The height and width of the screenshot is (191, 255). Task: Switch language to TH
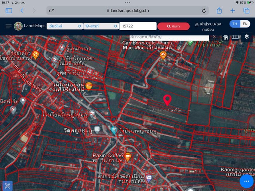click(235, 24)
